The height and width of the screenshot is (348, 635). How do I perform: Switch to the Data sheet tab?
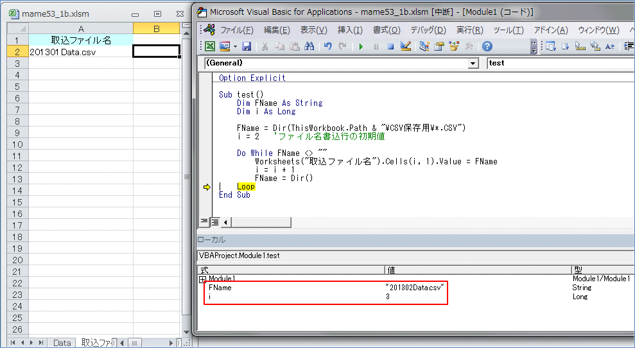tap(62, 343)
